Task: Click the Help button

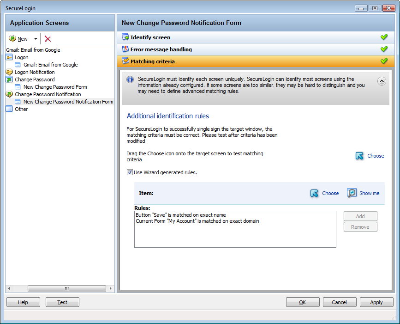Action: tap(23, 302)
